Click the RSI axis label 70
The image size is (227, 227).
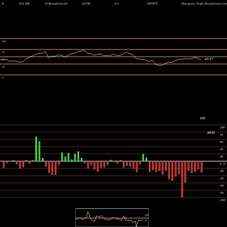click(x=3, y=52)
